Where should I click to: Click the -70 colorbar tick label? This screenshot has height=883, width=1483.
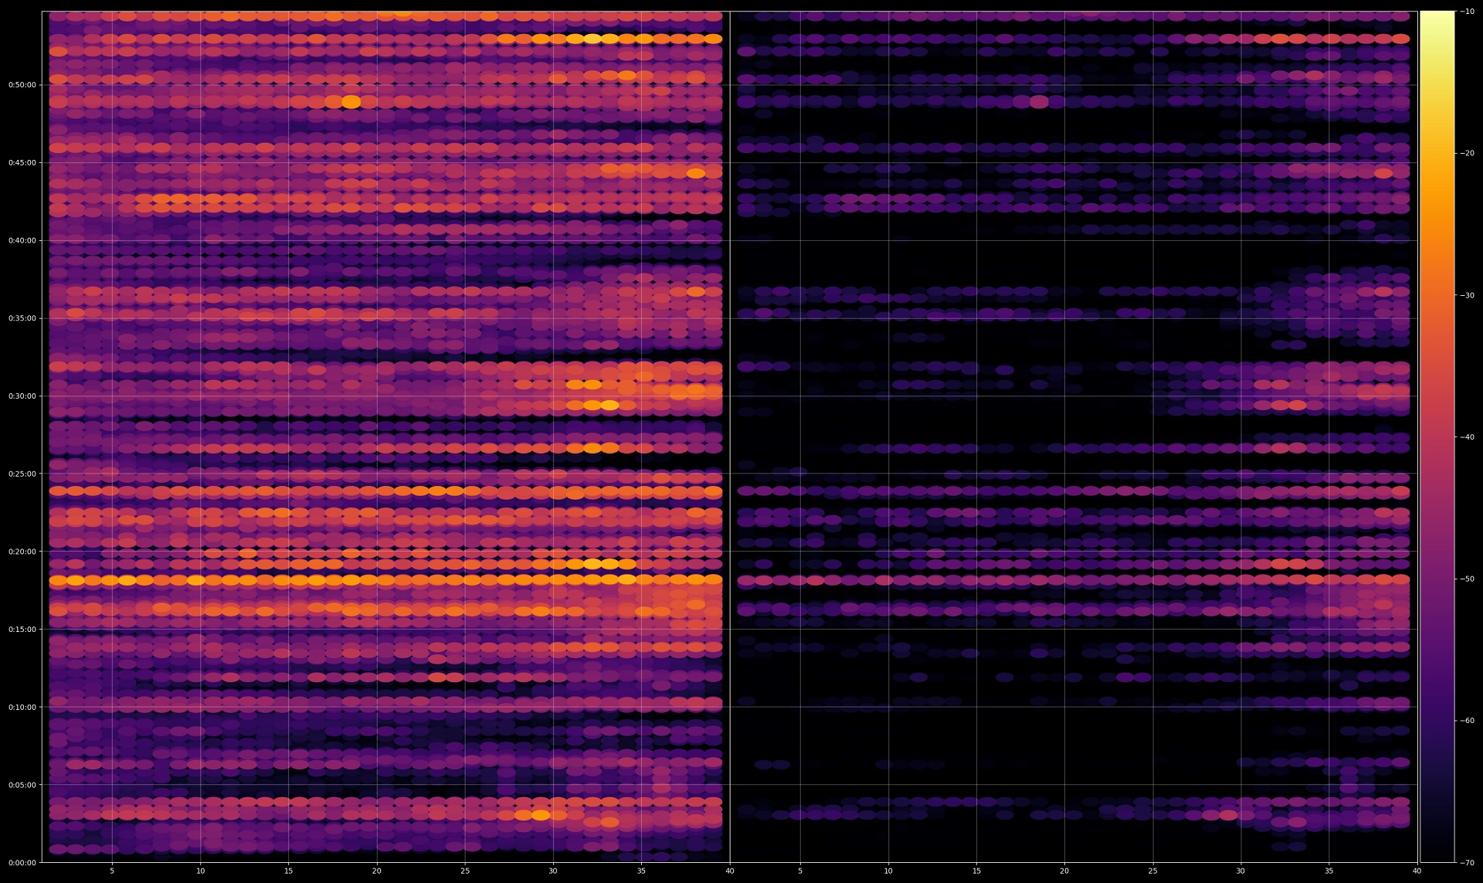tap(1467, 862)
